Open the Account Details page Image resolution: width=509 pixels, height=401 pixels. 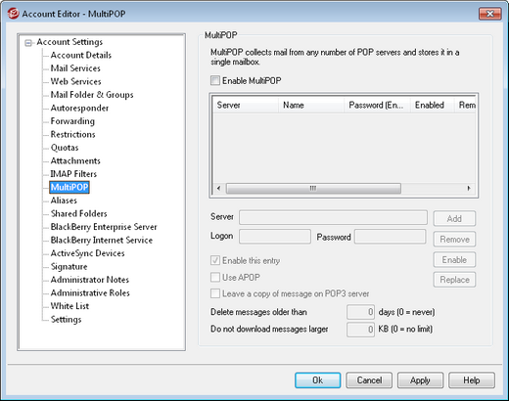click(81, 55)
